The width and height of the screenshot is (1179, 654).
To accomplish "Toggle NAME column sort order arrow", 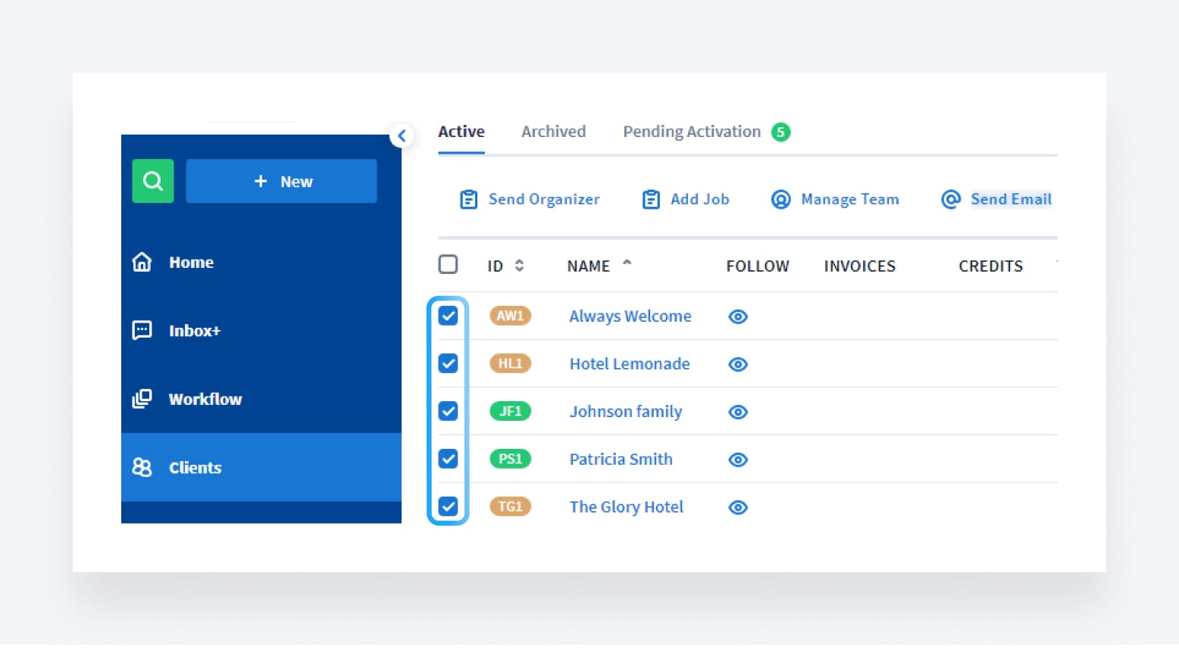I will pyautogui.click(x=627, y=263).
